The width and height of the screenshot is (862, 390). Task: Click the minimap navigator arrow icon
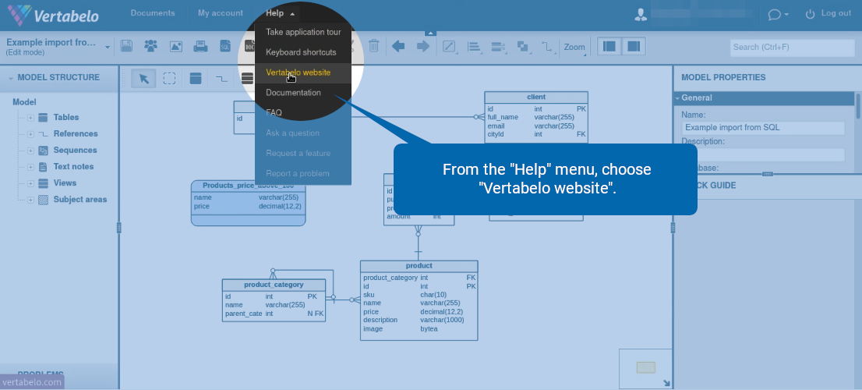[666, 384]
